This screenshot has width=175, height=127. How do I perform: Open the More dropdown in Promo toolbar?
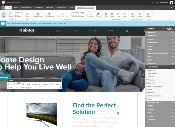[58, 84]
